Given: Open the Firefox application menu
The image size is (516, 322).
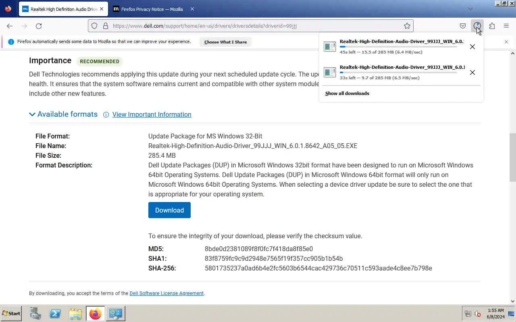Looking at the screenshot, I should point(506,26).
